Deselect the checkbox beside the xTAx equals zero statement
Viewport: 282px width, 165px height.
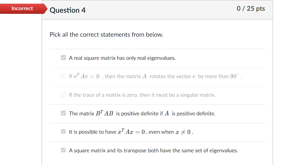coord(63,131)
